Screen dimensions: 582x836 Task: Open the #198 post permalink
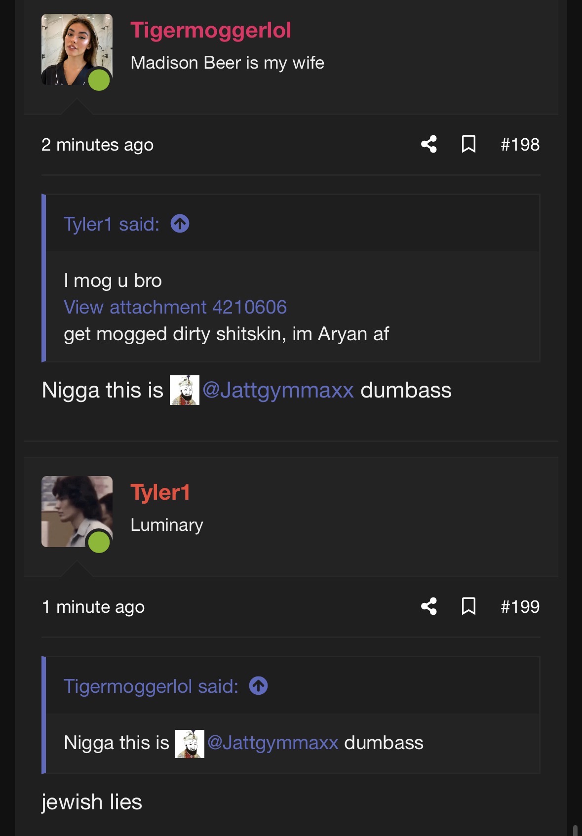pos(520,145)
